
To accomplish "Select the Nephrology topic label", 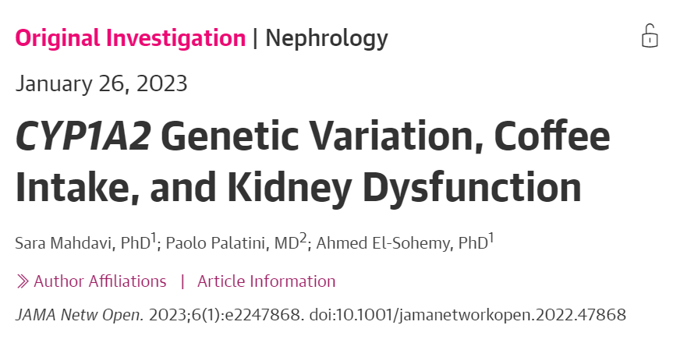I will [327, 39].
